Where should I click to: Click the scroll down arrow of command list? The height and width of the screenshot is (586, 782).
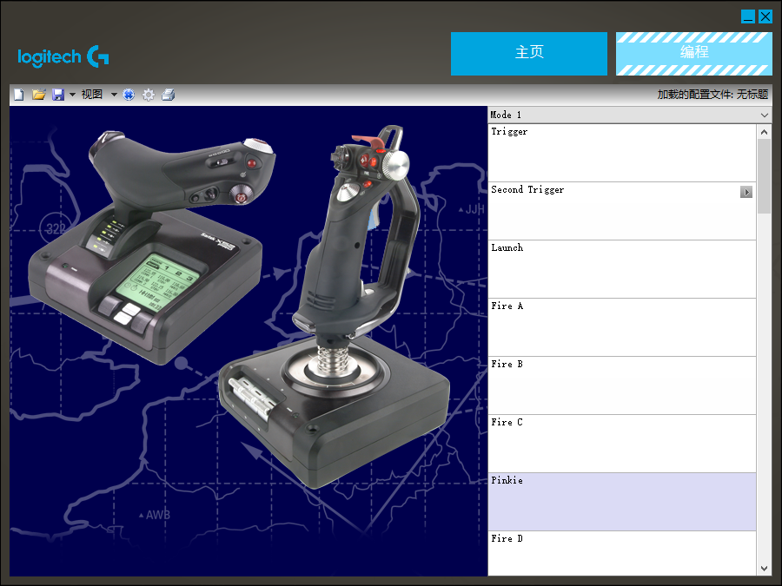(x=764, y=569)
